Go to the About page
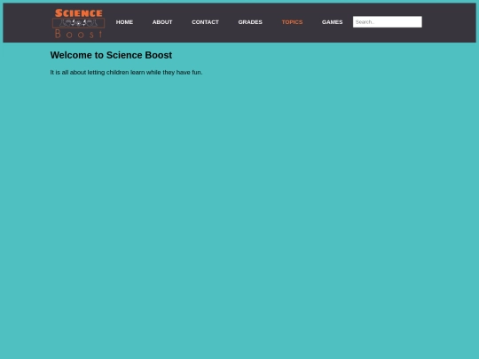Viewport: 479px width, 359px height. point(162,22)
